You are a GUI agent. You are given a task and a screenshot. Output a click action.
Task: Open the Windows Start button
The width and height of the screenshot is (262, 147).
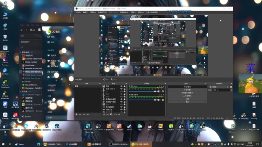pos(3,144)
